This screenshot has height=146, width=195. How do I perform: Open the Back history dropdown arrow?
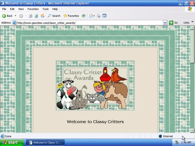pyautogui.click(x=15, y=16)
